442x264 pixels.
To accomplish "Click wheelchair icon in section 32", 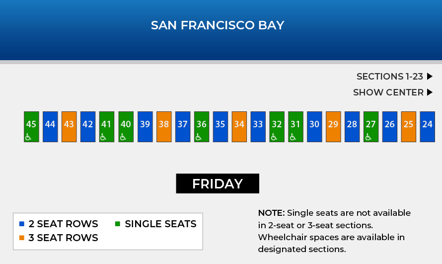I will [274, 137].
